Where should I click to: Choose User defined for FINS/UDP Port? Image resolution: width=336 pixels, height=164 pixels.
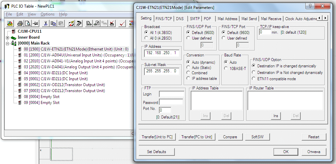188,38
